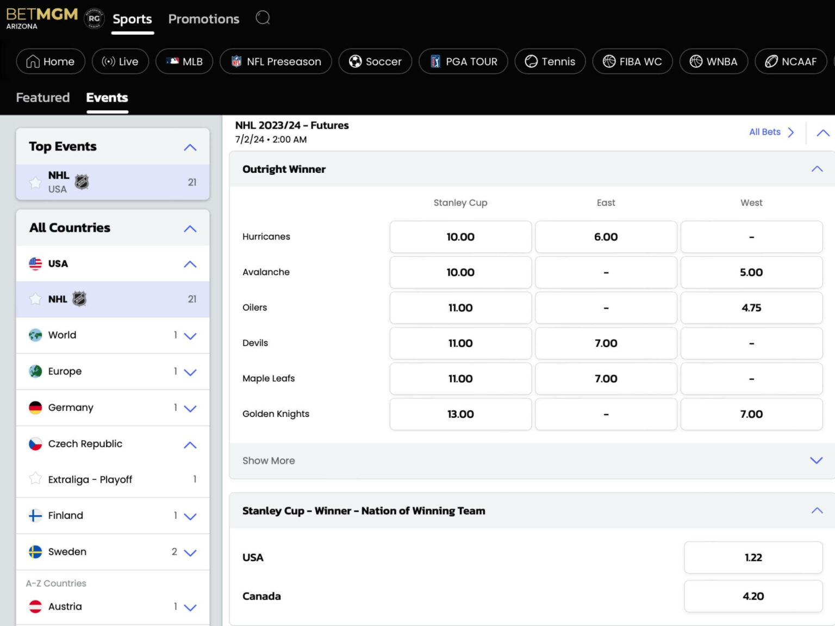The height and width of the screenshot is (626, 835).
Task: Bet Devils East at 7.00
Action: [x=606, y=343]
